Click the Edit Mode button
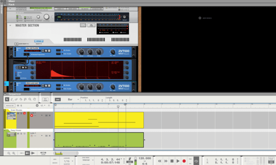Image resolution: width=276 pixels, height=165 pixels. [x=45, y=99]
